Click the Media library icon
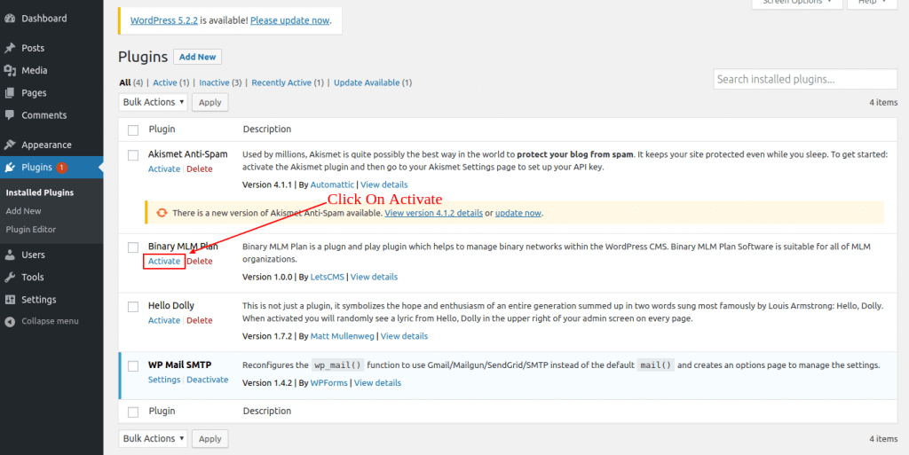This screenshot has width=909, height=455. click(10, 70)
